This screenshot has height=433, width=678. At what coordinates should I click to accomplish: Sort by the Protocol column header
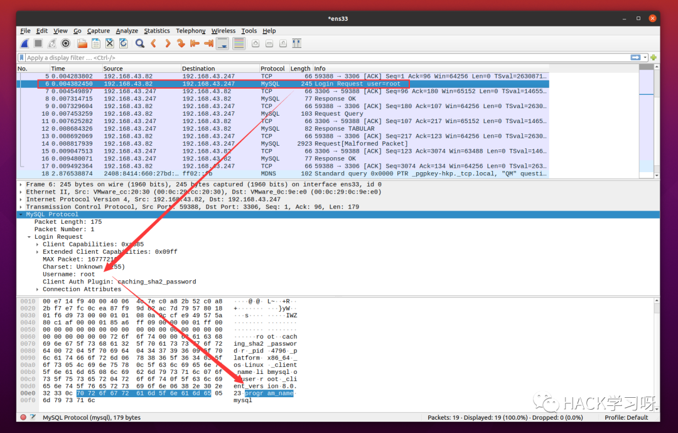coord(274,69)
